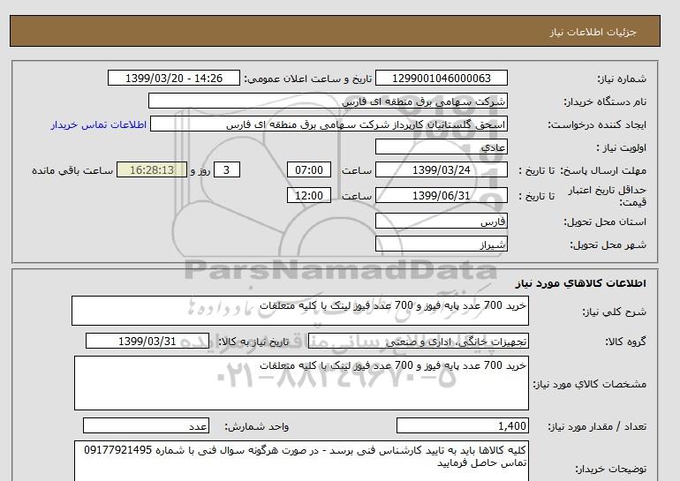Screen dimensions: 680x481
Task: Click the delivery city field شیراز
Action: click(x=441, y=244)
